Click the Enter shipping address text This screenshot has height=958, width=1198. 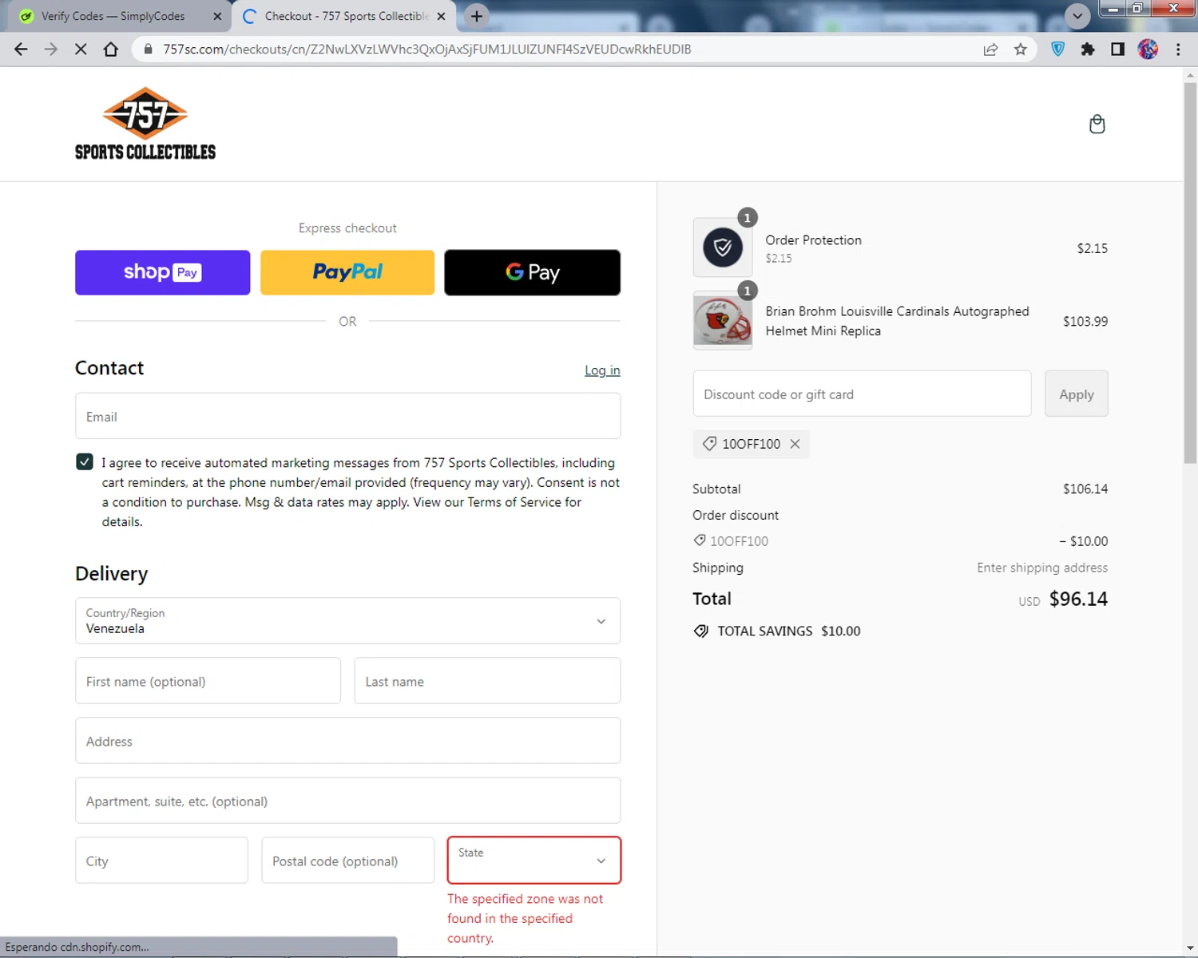click(1042, 568)
